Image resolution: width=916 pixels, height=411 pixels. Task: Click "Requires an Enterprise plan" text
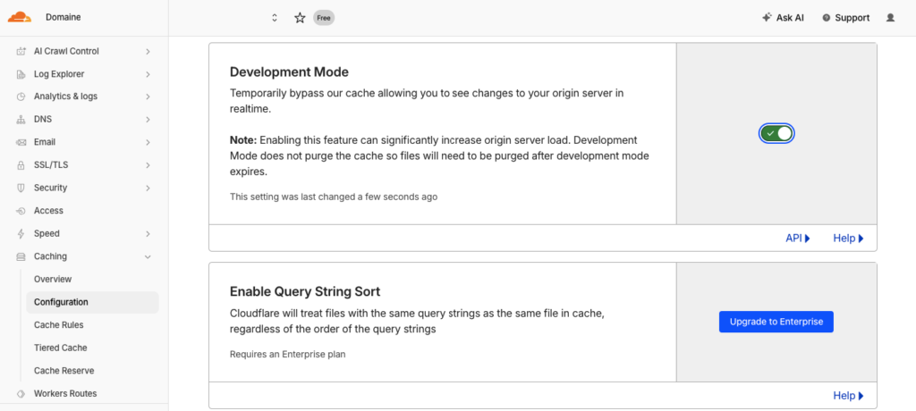coord(287,354)
